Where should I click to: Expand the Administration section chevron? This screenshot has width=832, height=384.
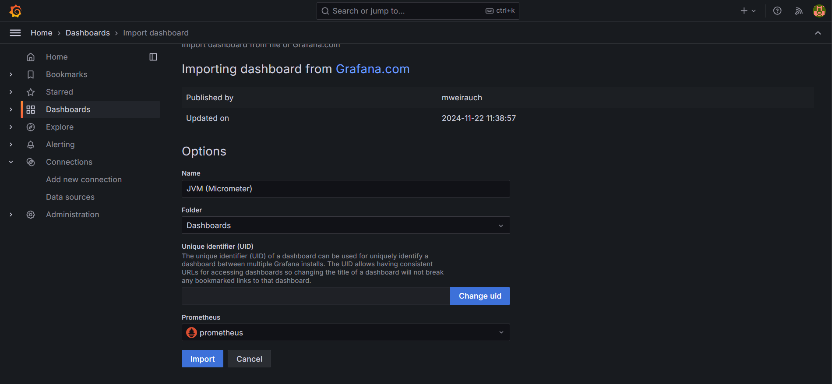(11, 215)
